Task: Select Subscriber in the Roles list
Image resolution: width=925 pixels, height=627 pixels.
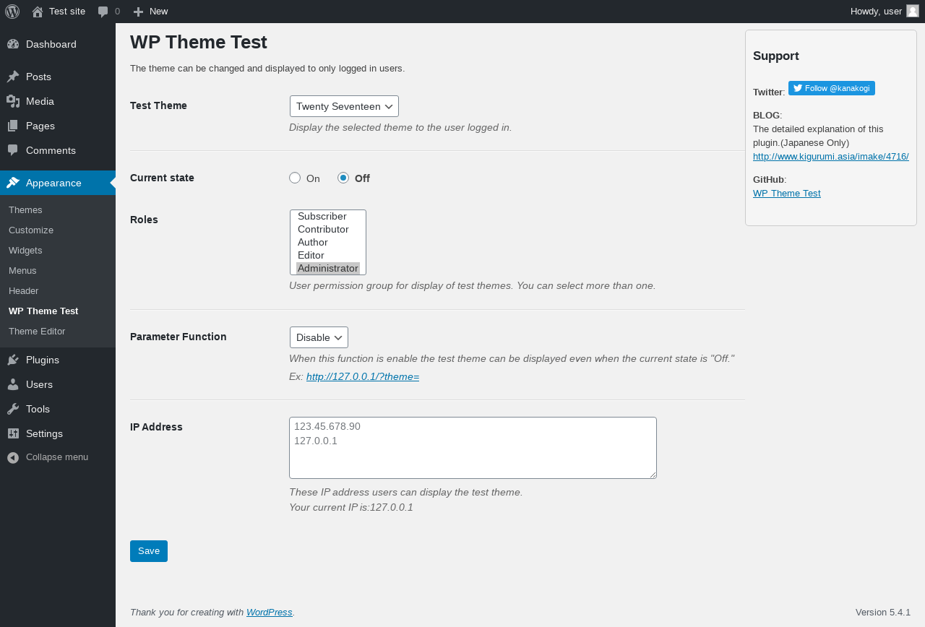Action: [x=328, y=216]
